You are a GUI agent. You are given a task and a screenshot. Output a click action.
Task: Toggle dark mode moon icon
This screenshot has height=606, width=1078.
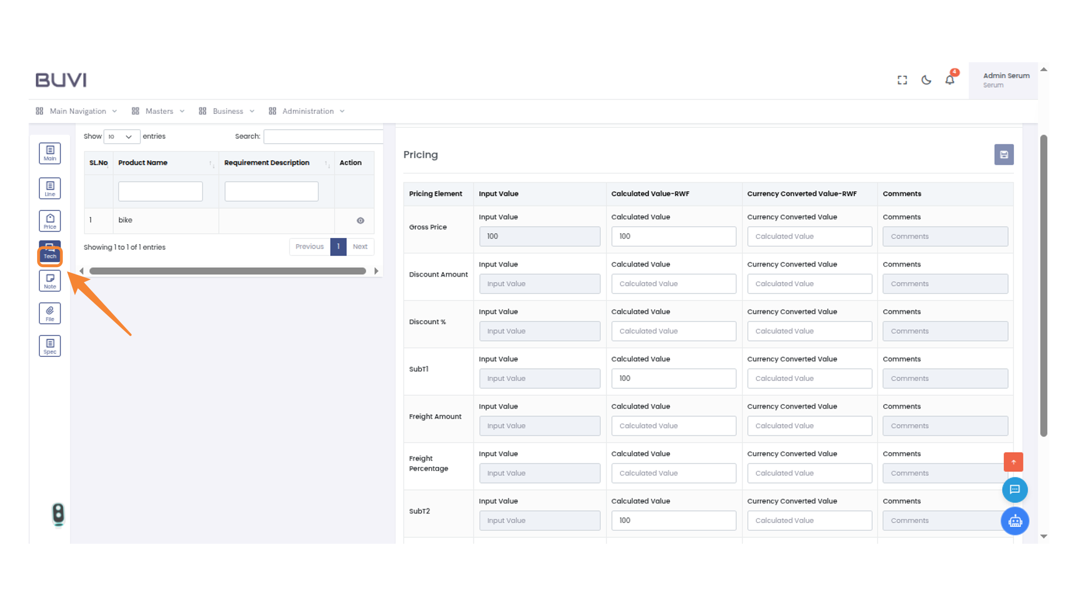[926, 80]
